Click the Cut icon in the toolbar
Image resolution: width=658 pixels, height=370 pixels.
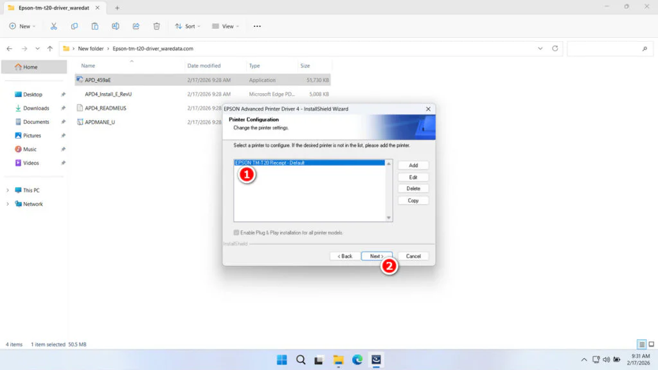(54, 26)
